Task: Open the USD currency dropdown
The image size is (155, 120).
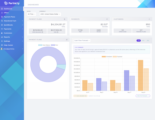Action: click(50, 14)
